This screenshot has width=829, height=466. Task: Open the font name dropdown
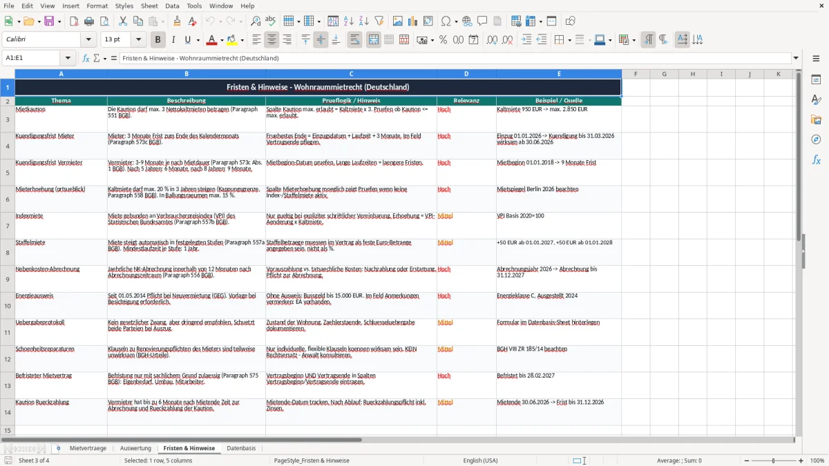tap(88, 40)
